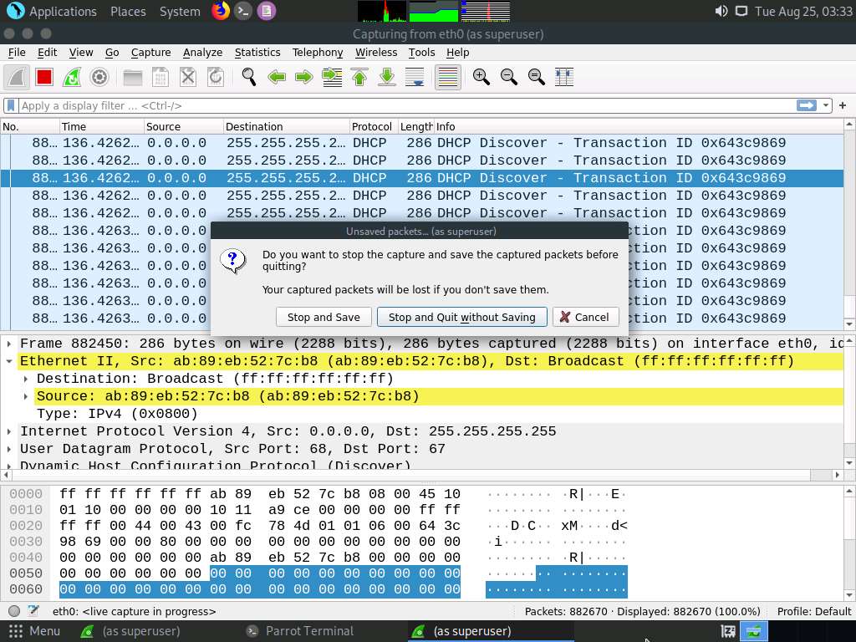856x642 pixels.
Task: Zoom in on packet text
Action: click(481, 77)
